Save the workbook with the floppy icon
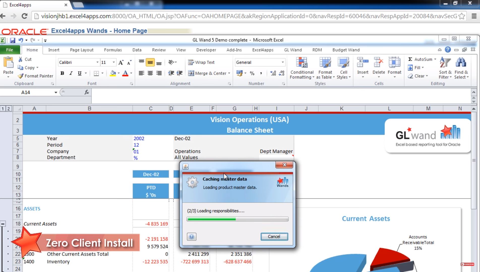Image resolution: width=480 pixels, height=272 pixels. (12, 40)
